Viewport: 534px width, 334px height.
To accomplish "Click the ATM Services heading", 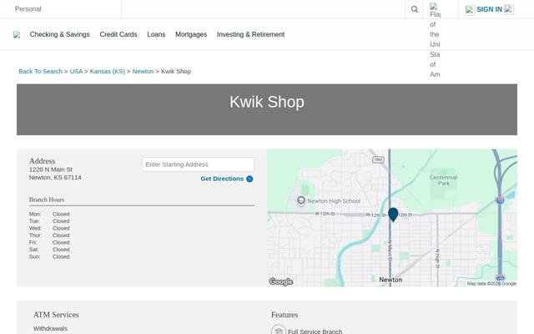I will tap(56, 315).
